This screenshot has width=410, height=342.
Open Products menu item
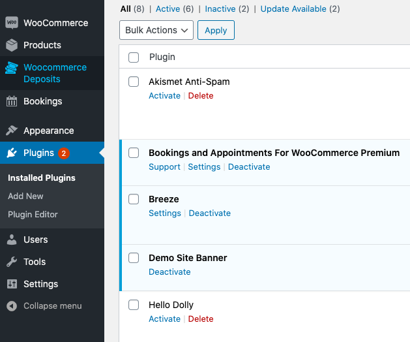(x=42, y=45)
